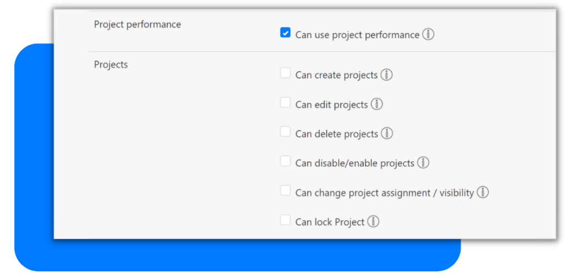Open info icon for project performance permission
573x278 pixels.
[x=428, y=35]
